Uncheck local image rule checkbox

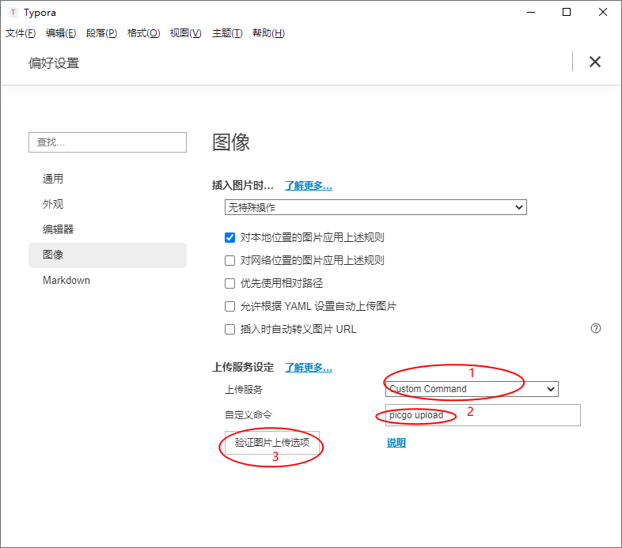229,237
